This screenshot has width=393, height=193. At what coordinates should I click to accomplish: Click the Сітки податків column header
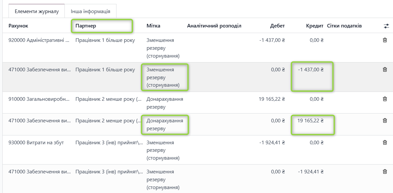pyautogui.click(x=344, y=26)
